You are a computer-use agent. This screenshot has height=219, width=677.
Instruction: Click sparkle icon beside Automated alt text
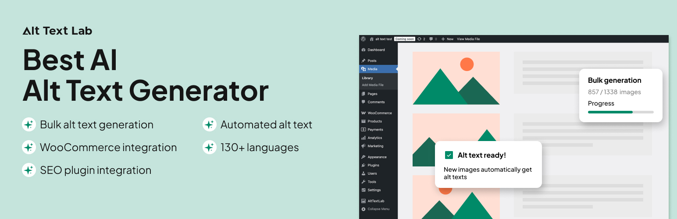(210, 125)
